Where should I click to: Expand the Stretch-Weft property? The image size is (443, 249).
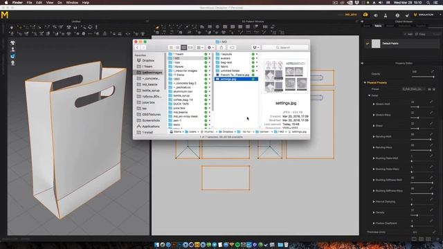(x=374, y=104)
